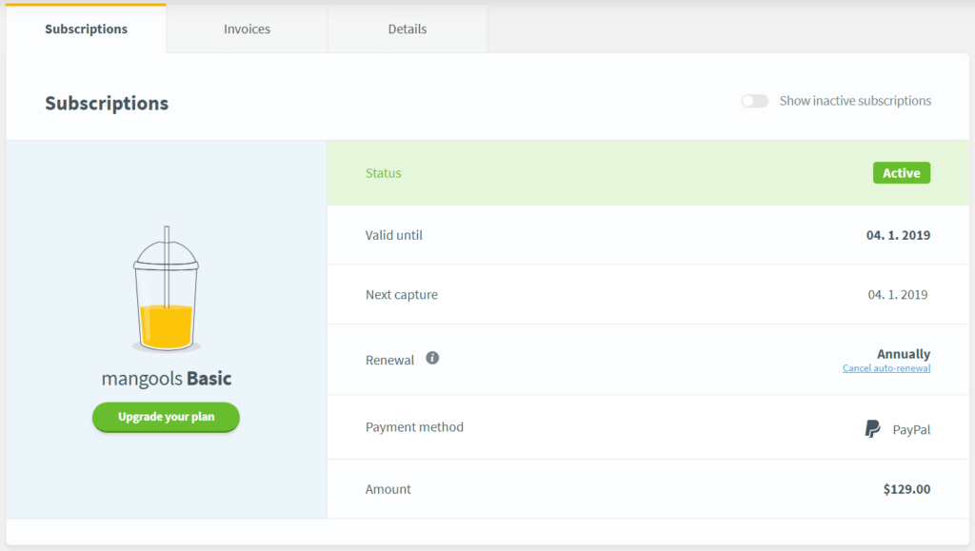Click the Valid until label

(x=393, y=235)
